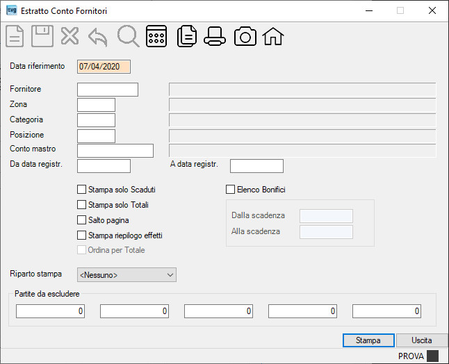Screen dimensions: 449x364
Task: Click the magnifying glass search icon
Action: click(x=128, y=36)
